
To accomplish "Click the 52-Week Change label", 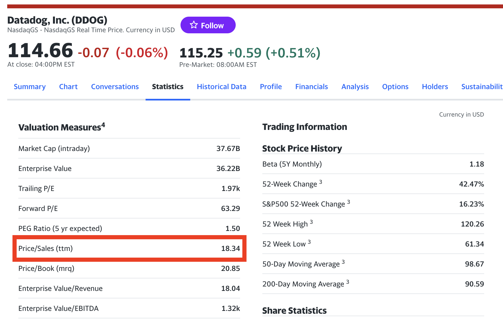I will coord(292,183).
